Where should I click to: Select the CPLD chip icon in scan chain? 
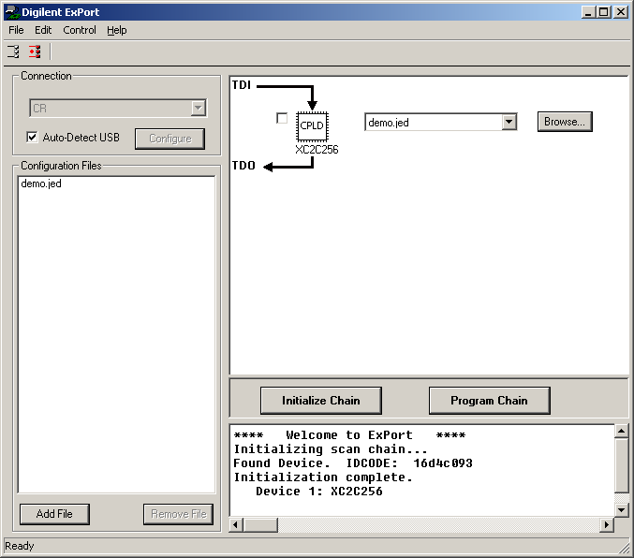(312, 126)
